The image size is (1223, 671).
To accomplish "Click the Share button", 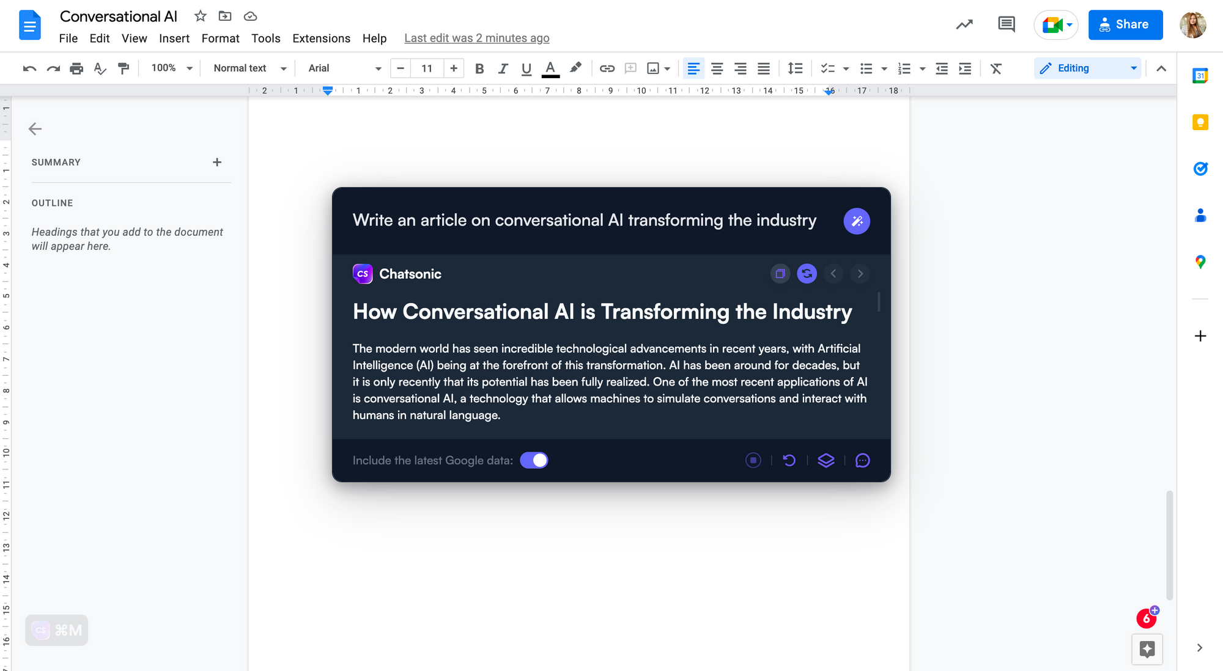I will click(x=1126, y=24).
